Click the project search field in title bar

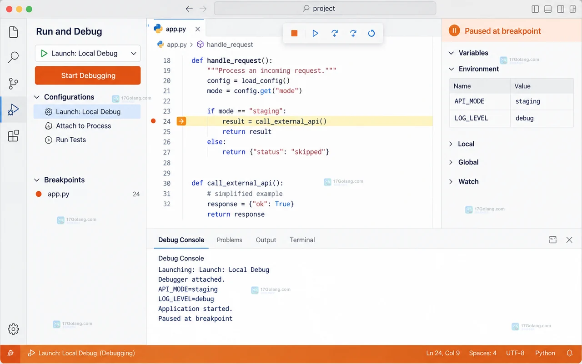pos(325,9)
